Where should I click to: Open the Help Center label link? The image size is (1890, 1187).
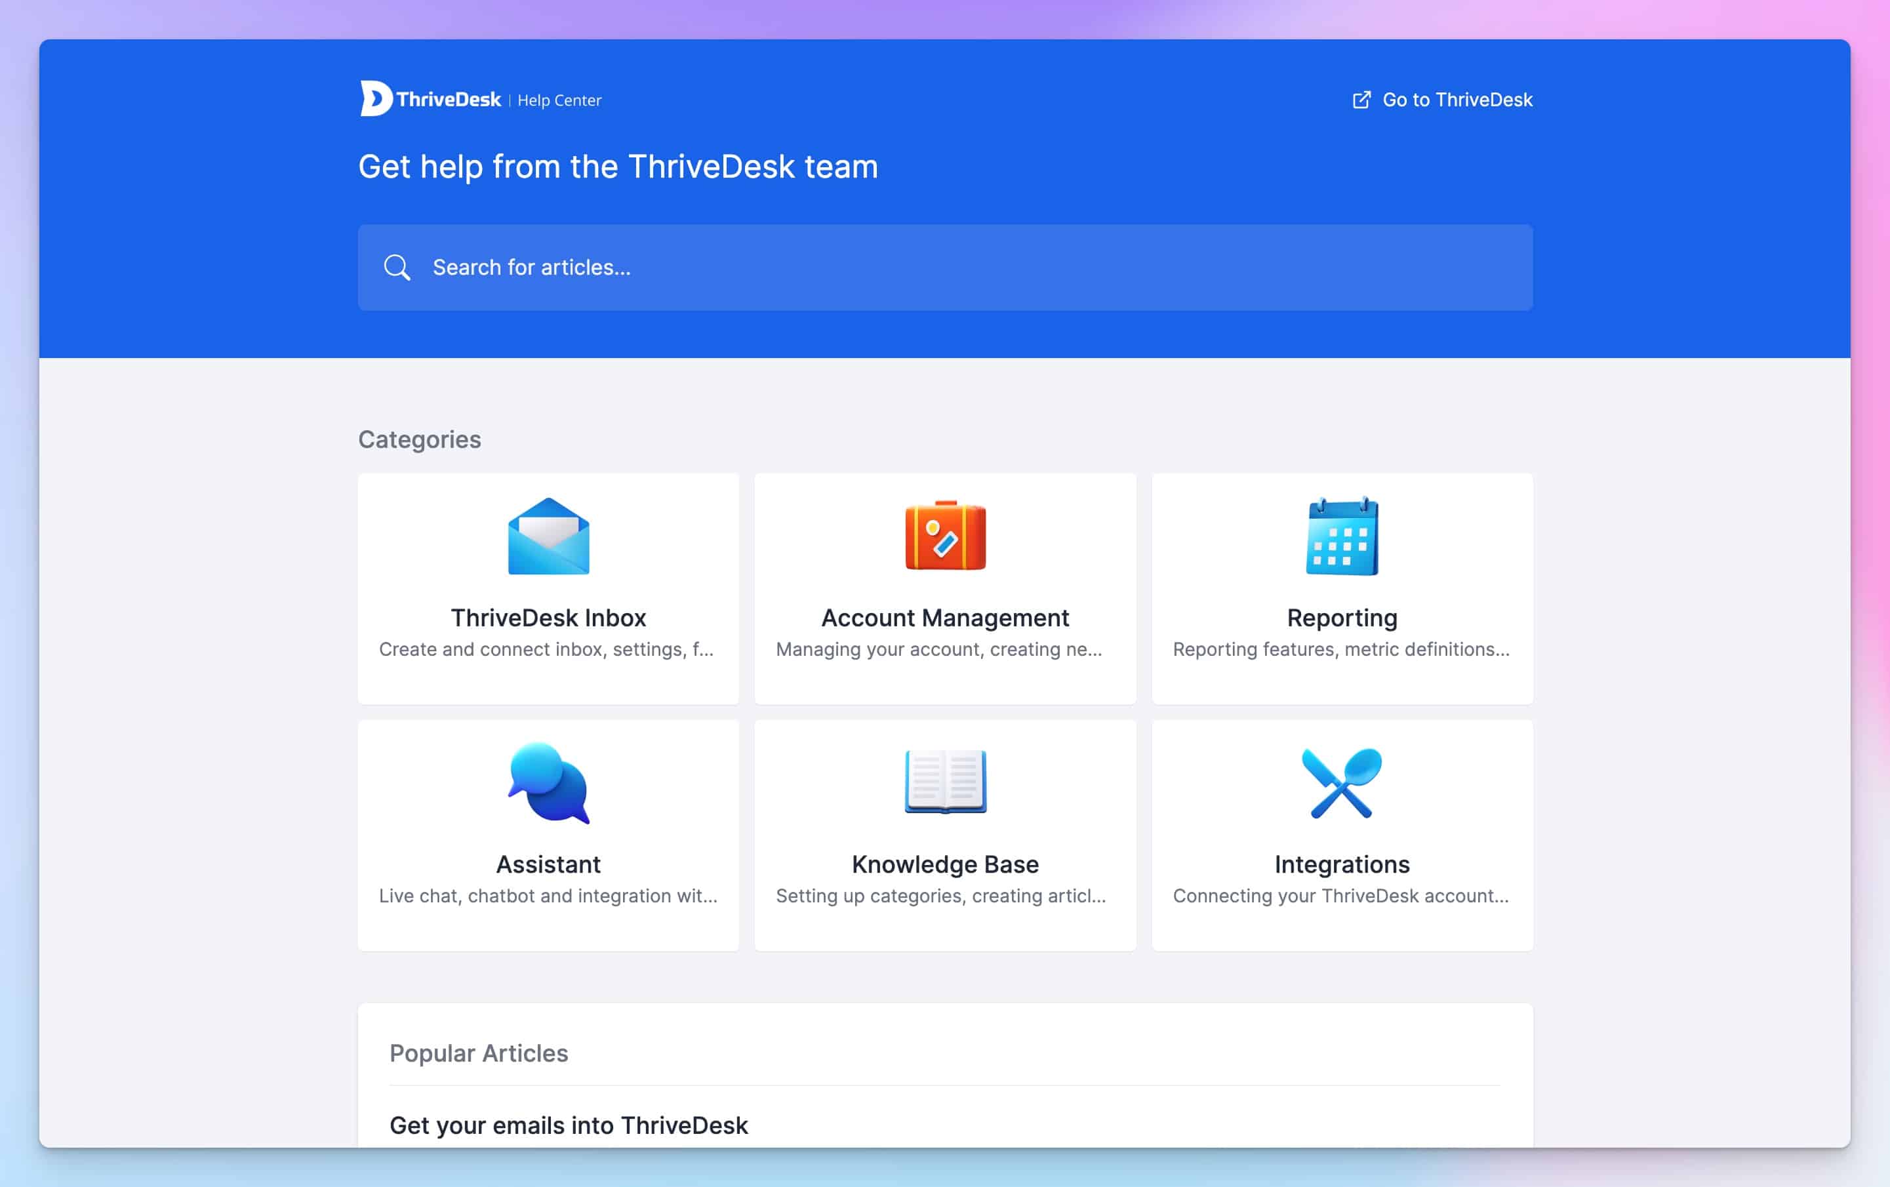[559, 100]
